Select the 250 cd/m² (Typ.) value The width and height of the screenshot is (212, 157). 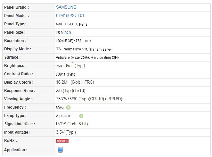pyautogui.click(x=70, y=65)
